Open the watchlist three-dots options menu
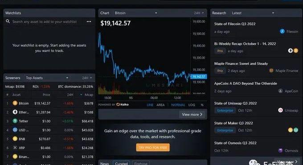Viewport: 303px width, 165px height. click(x=89, y=22)
